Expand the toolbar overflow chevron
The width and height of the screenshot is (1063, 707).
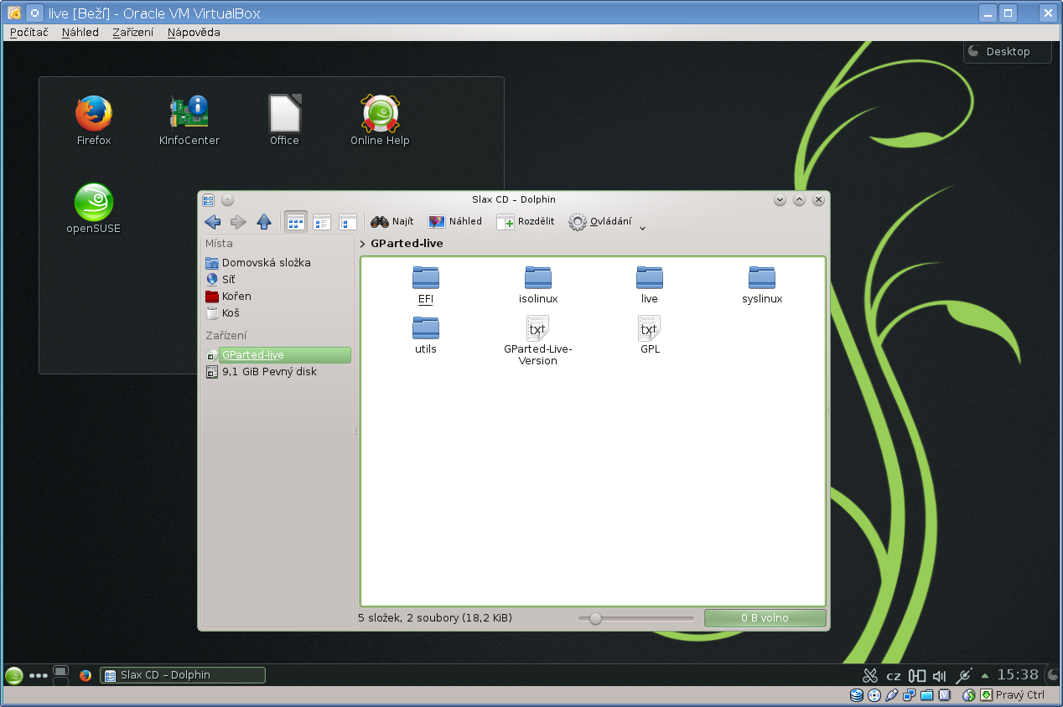pos(643,228)
